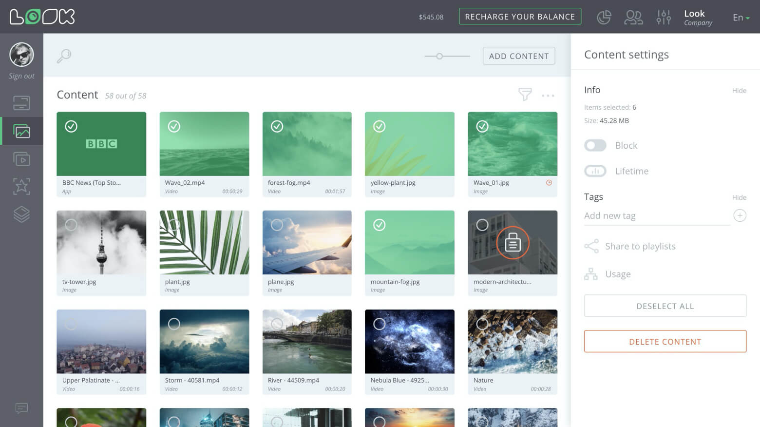Screen dimensions: 760x427
Task: Open the Nature video thumbnail
Action: [513, 341]
